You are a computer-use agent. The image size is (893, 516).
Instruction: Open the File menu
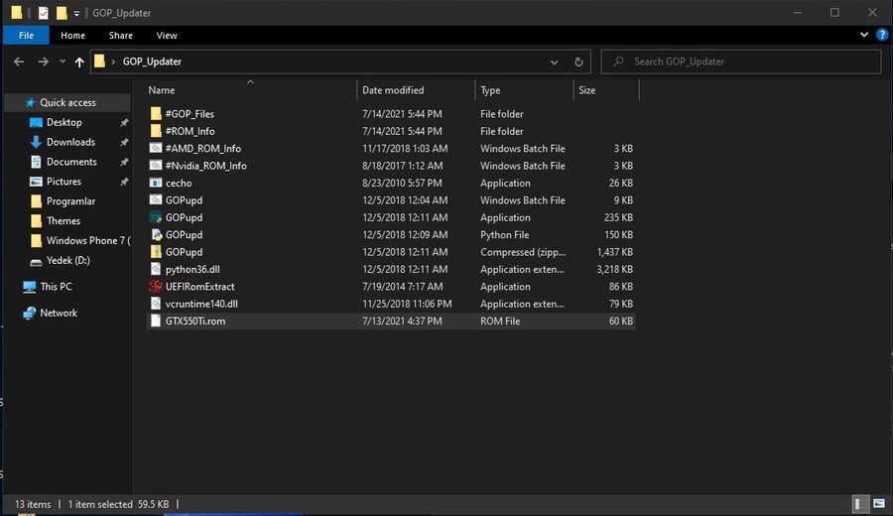click(26, 36)
